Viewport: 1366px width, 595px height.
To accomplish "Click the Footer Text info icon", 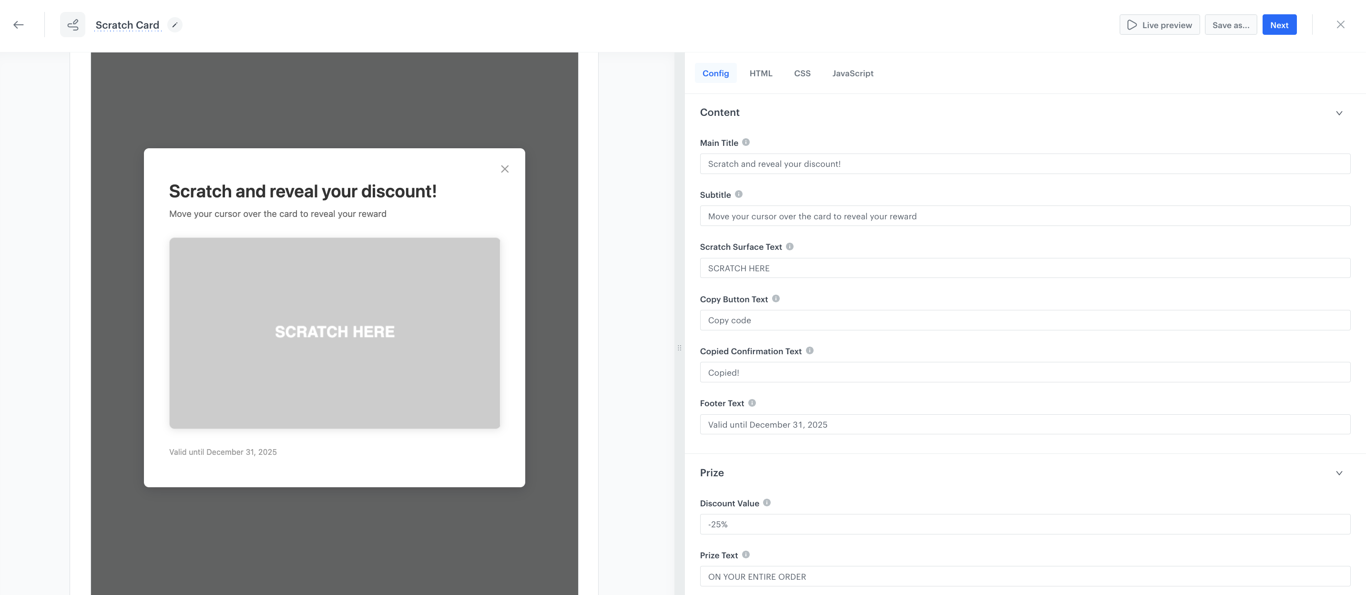I will [752, 403].
